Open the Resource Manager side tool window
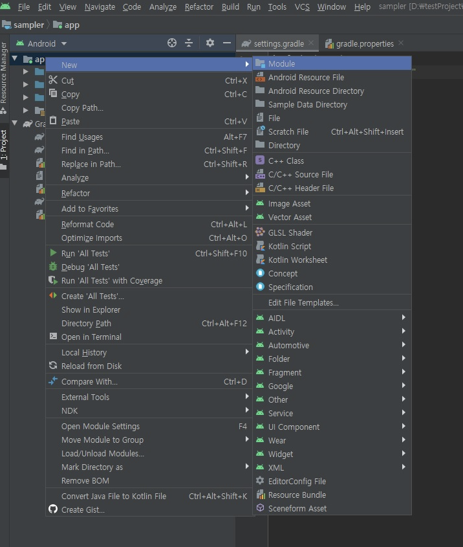The width and height of the screenshot is (463, 547). [x=4, y=78]
